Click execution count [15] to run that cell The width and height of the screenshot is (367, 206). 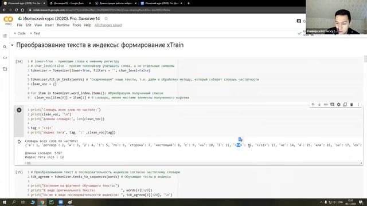coord(19,172)
